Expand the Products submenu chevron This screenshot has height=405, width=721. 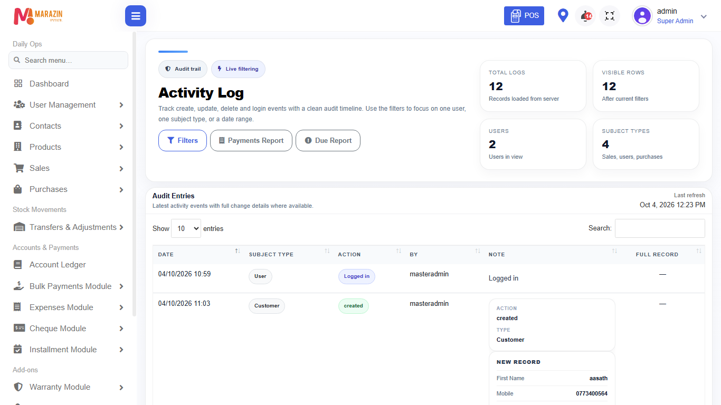coord(121,147)
